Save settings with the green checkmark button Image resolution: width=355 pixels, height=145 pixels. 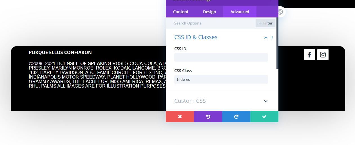(x=264, y=117)
